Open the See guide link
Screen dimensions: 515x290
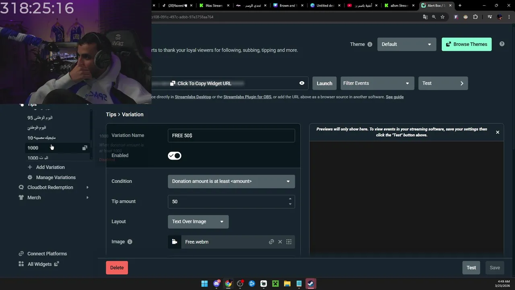(395, 97)
